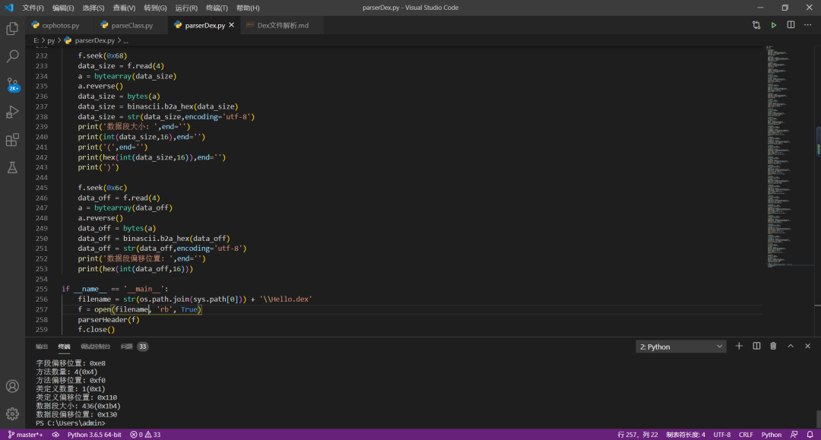Switch to the 终端 panel tab
Viewport: 821px width, 440px height.
point(64,347)
